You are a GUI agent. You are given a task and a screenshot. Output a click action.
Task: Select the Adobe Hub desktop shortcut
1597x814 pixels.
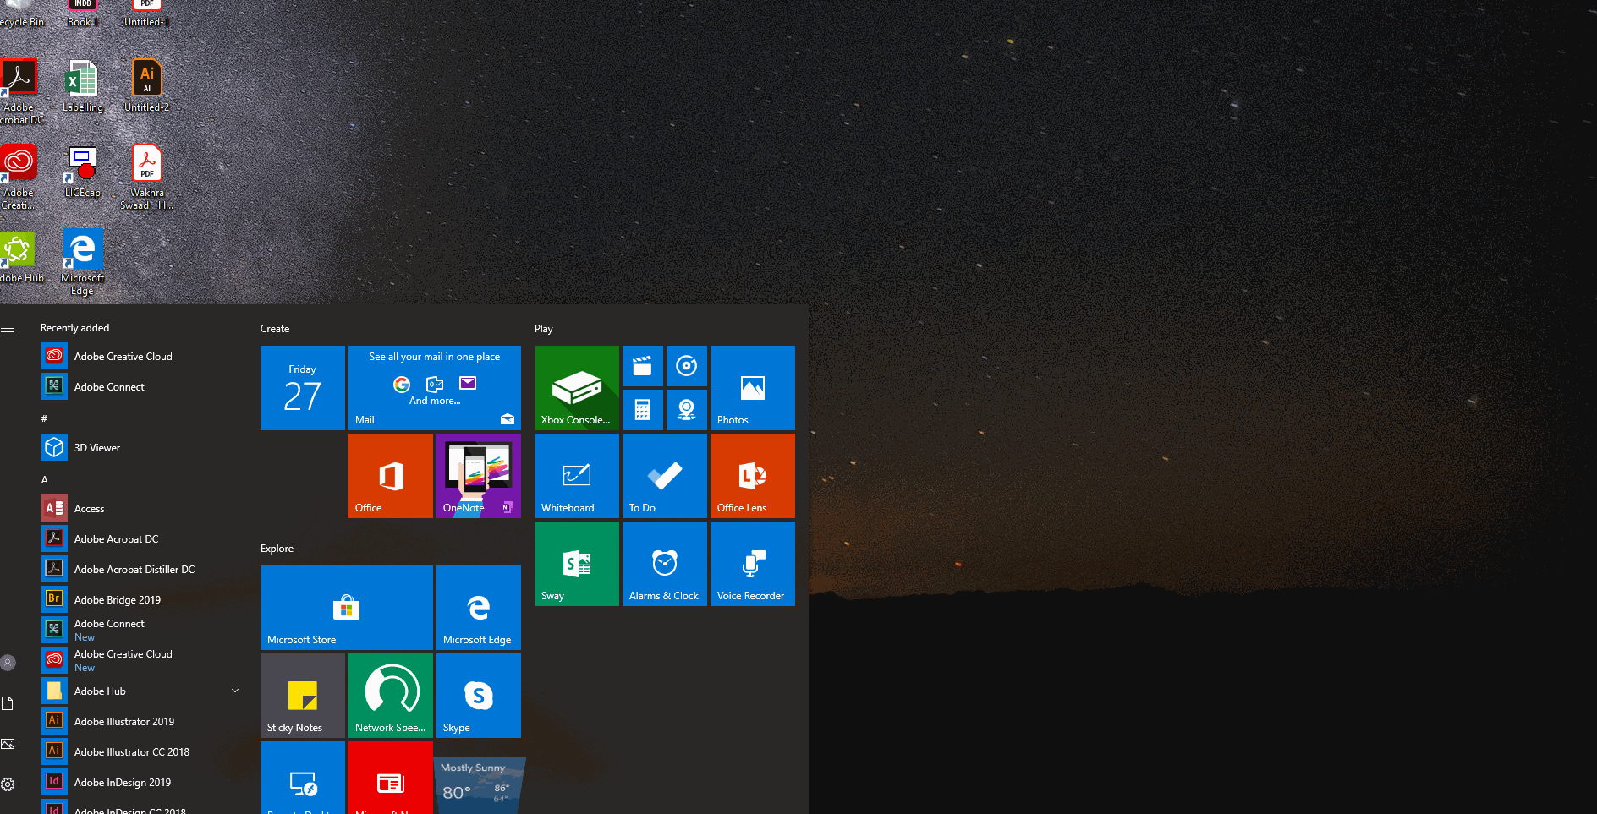[x=20, y=257]
